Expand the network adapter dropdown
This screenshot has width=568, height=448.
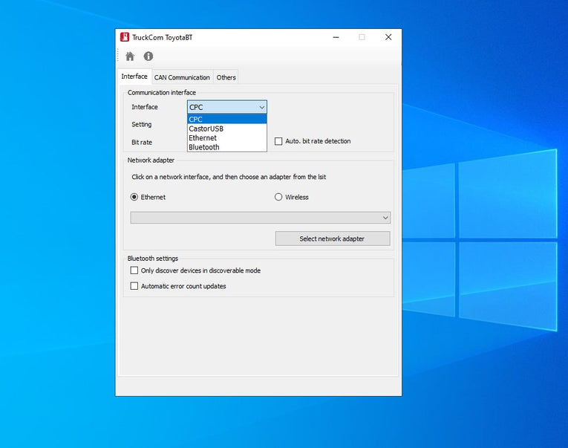[x=385, y=218]
